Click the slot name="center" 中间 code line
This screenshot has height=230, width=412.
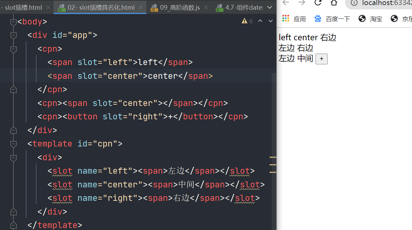click(156, 185)
